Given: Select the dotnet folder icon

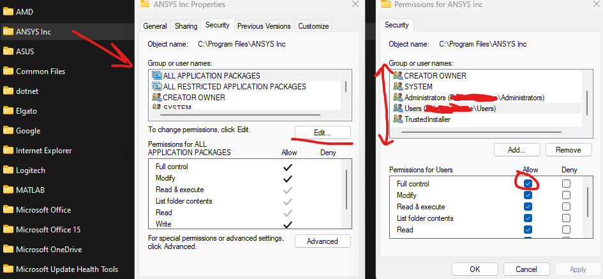Looking at the screenshot, I should 8,91.
